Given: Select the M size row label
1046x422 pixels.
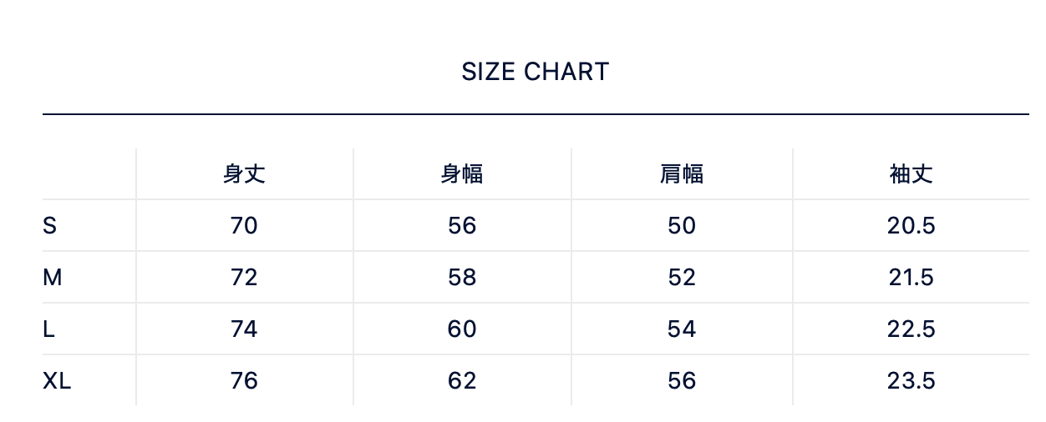Looking at the screenshot, I should [x=53, y=277].
